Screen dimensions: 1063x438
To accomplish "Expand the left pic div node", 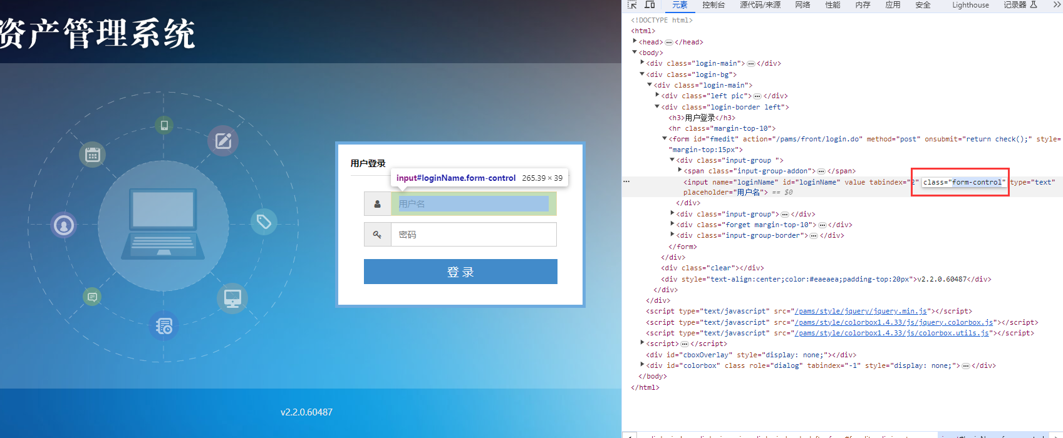I will point(657,95).
